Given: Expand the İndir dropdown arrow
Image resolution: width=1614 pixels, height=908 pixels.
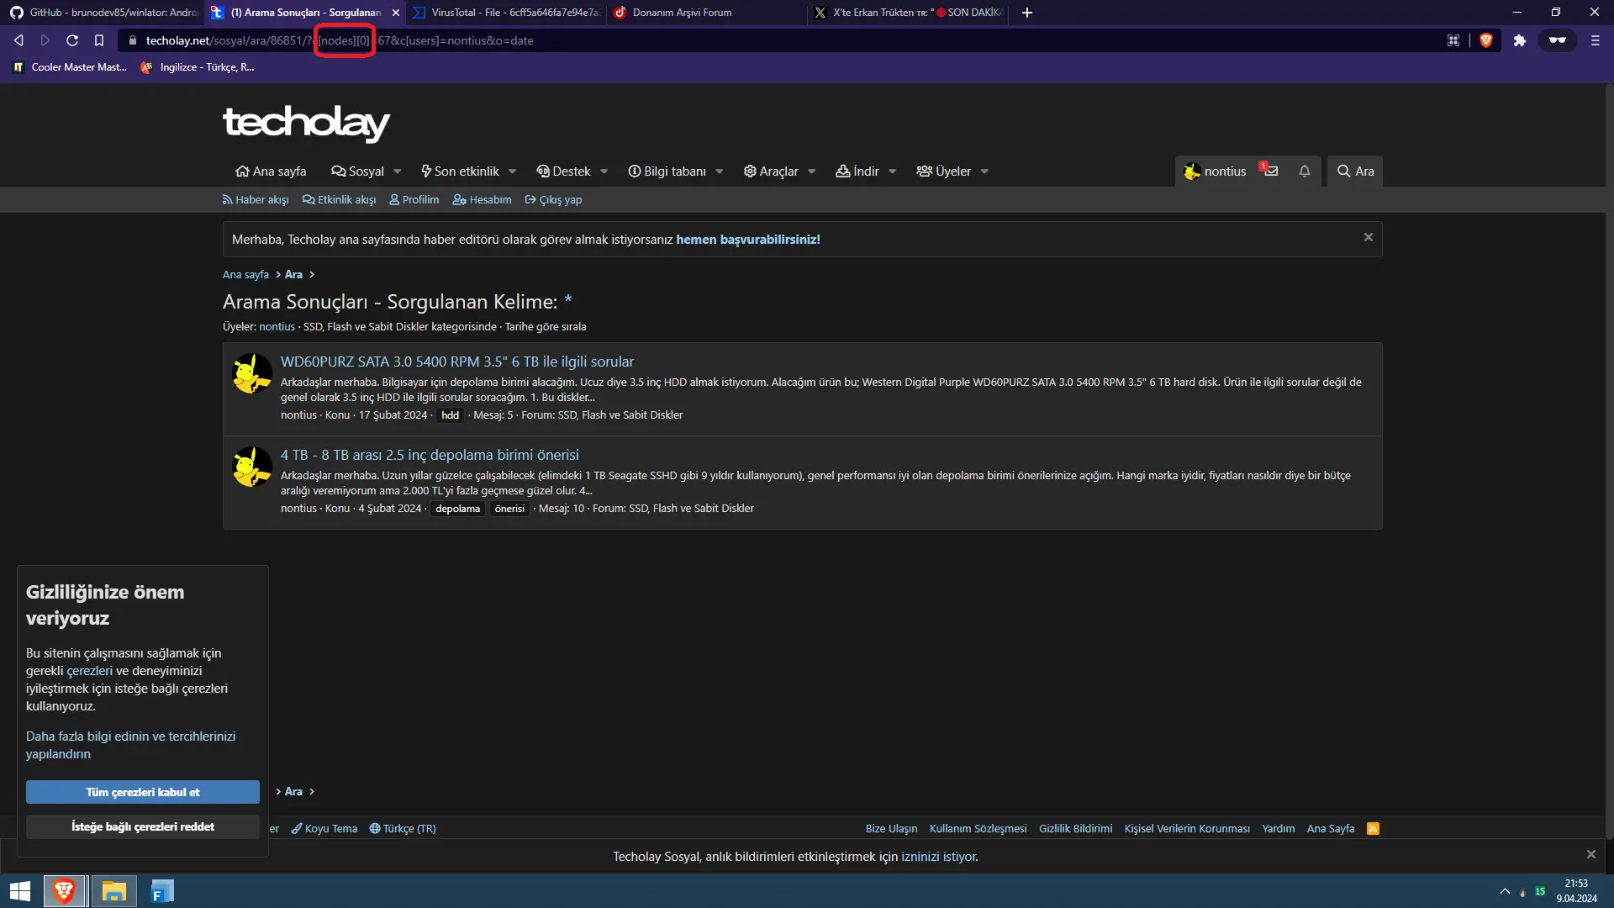Looking at the screenshot, I should click(893, 172).
